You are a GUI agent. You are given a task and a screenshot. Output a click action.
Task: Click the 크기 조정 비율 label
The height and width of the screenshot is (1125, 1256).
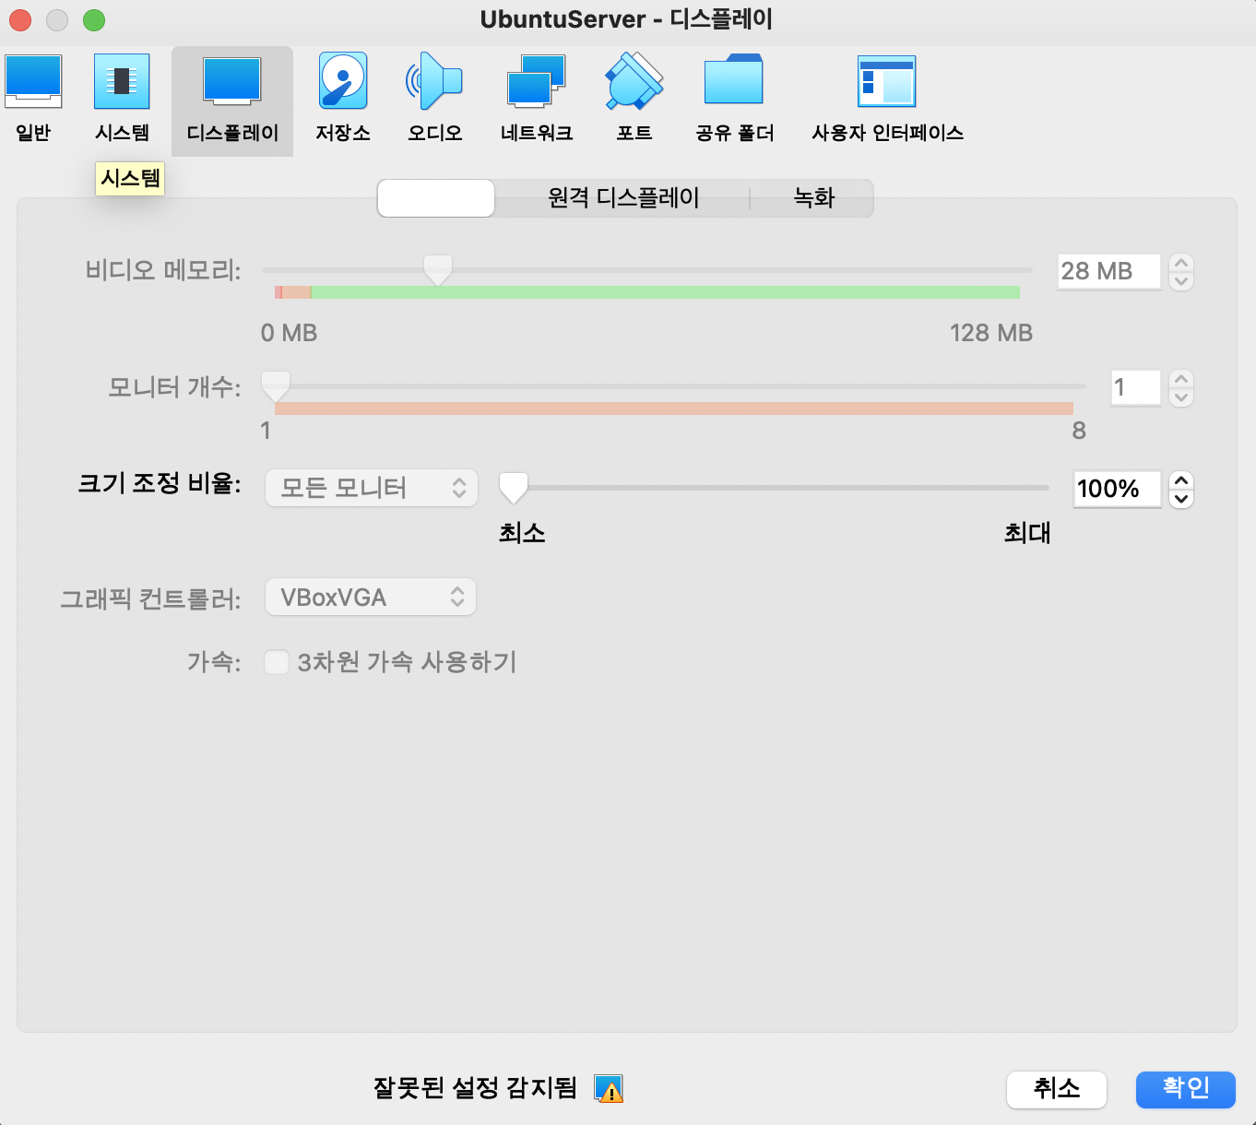coord(160,483)
